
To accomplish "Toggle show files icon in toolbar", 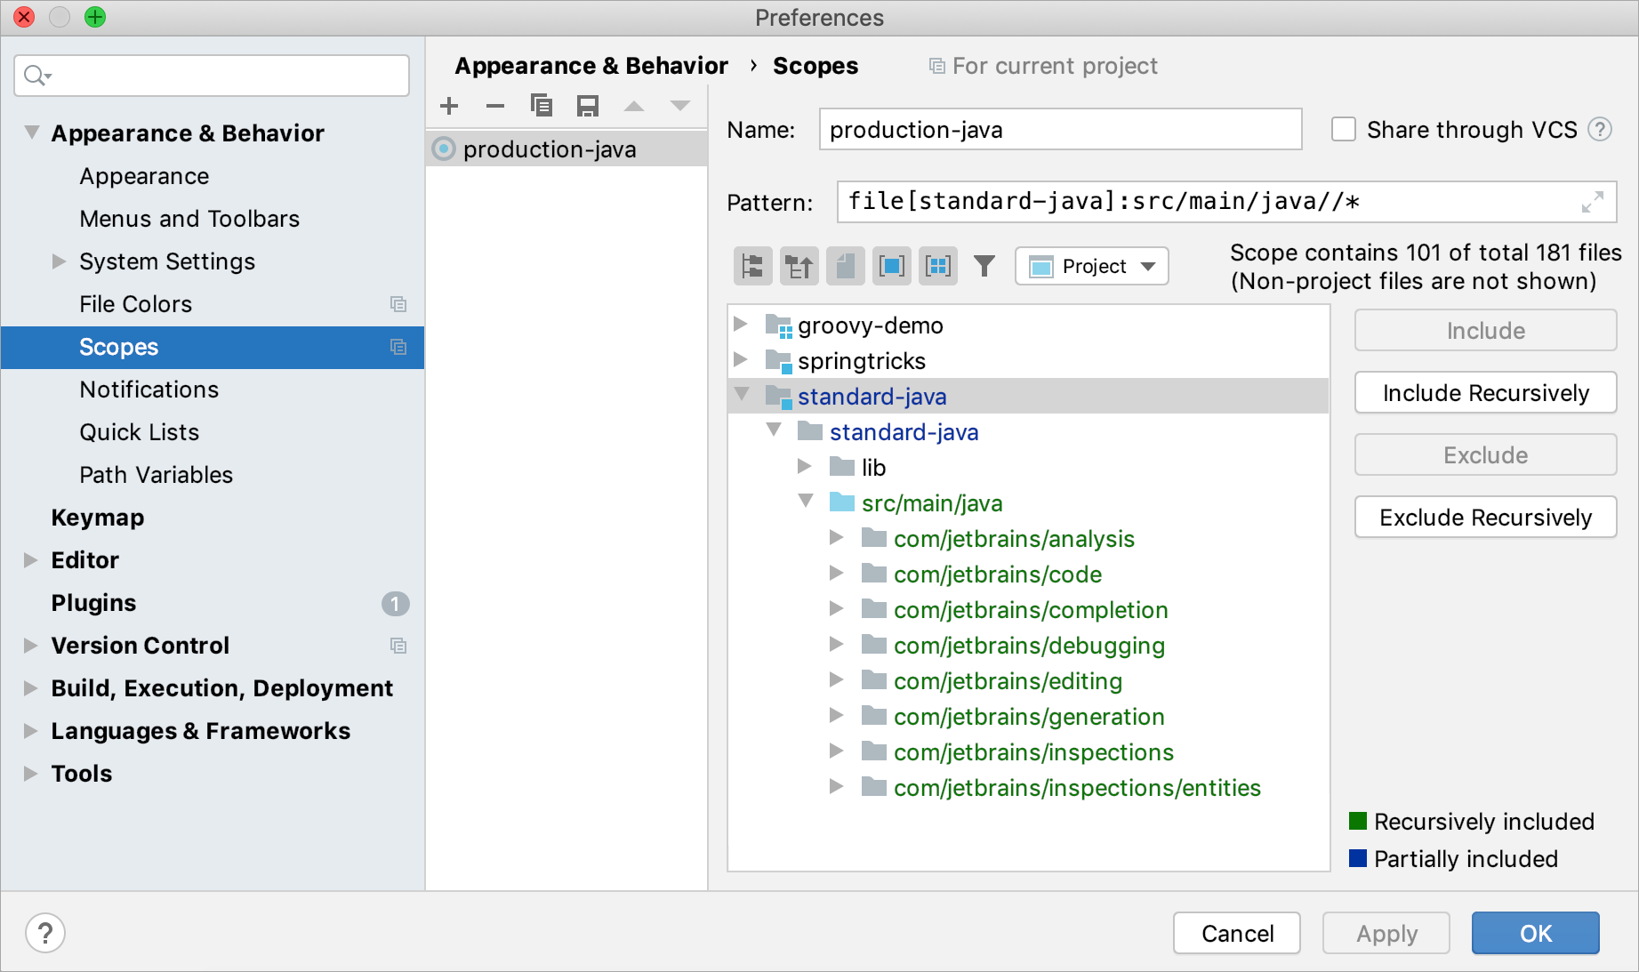I will [x=846, y=266].
